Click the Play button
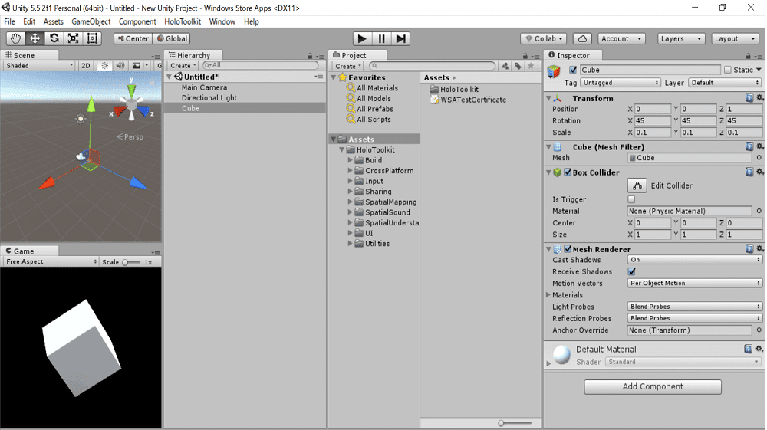 pyautogui.click(x=362, y=38)
